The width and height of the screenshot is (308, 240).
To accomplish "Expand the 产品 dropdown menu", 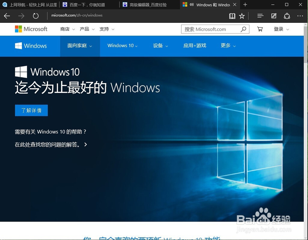I will (x=87, y=29).
